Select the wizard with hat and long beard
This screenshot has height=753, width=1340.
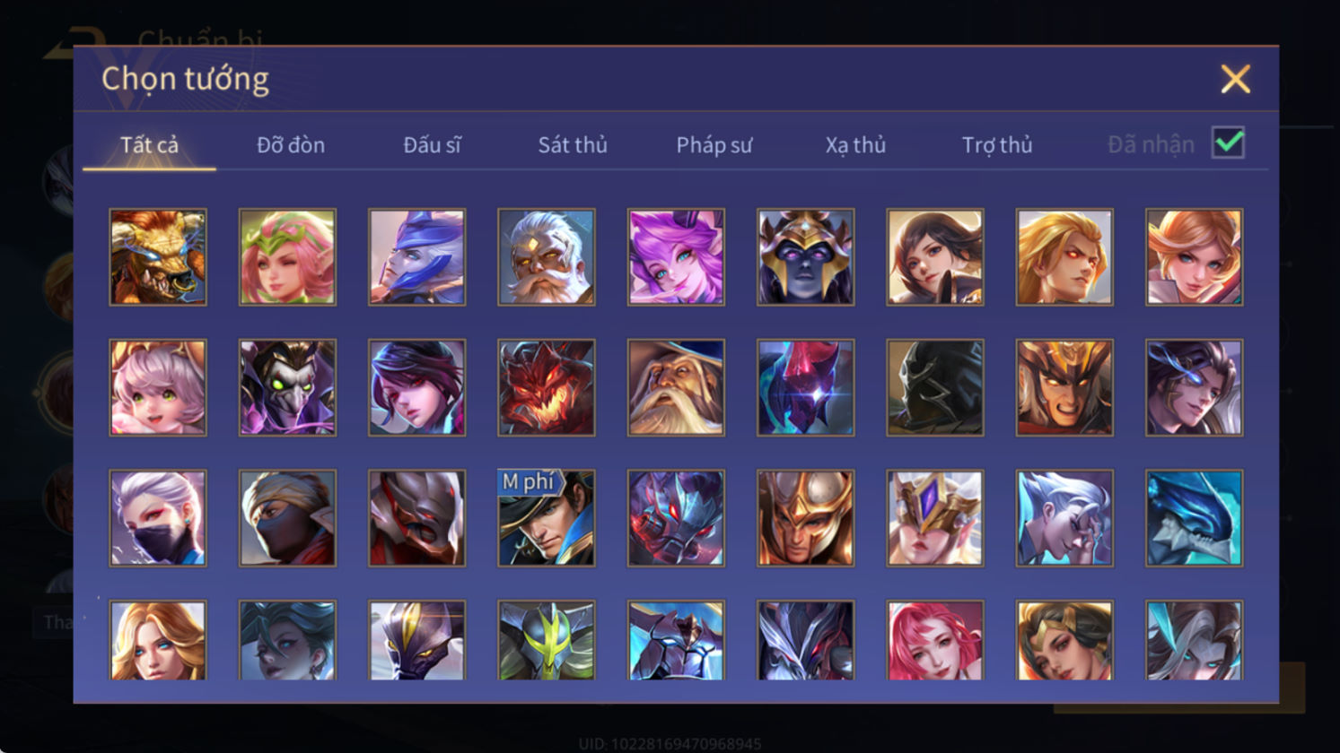(676, 387)
